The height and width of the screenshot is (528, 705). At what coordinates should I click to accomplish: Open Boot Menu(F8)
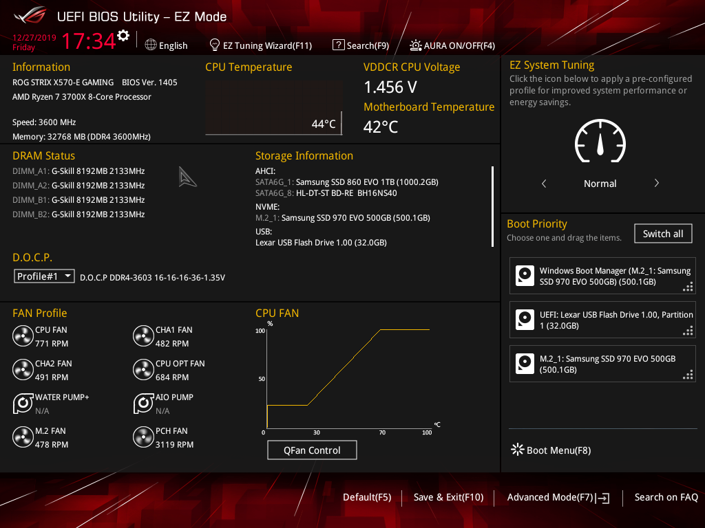coord(558,450)
